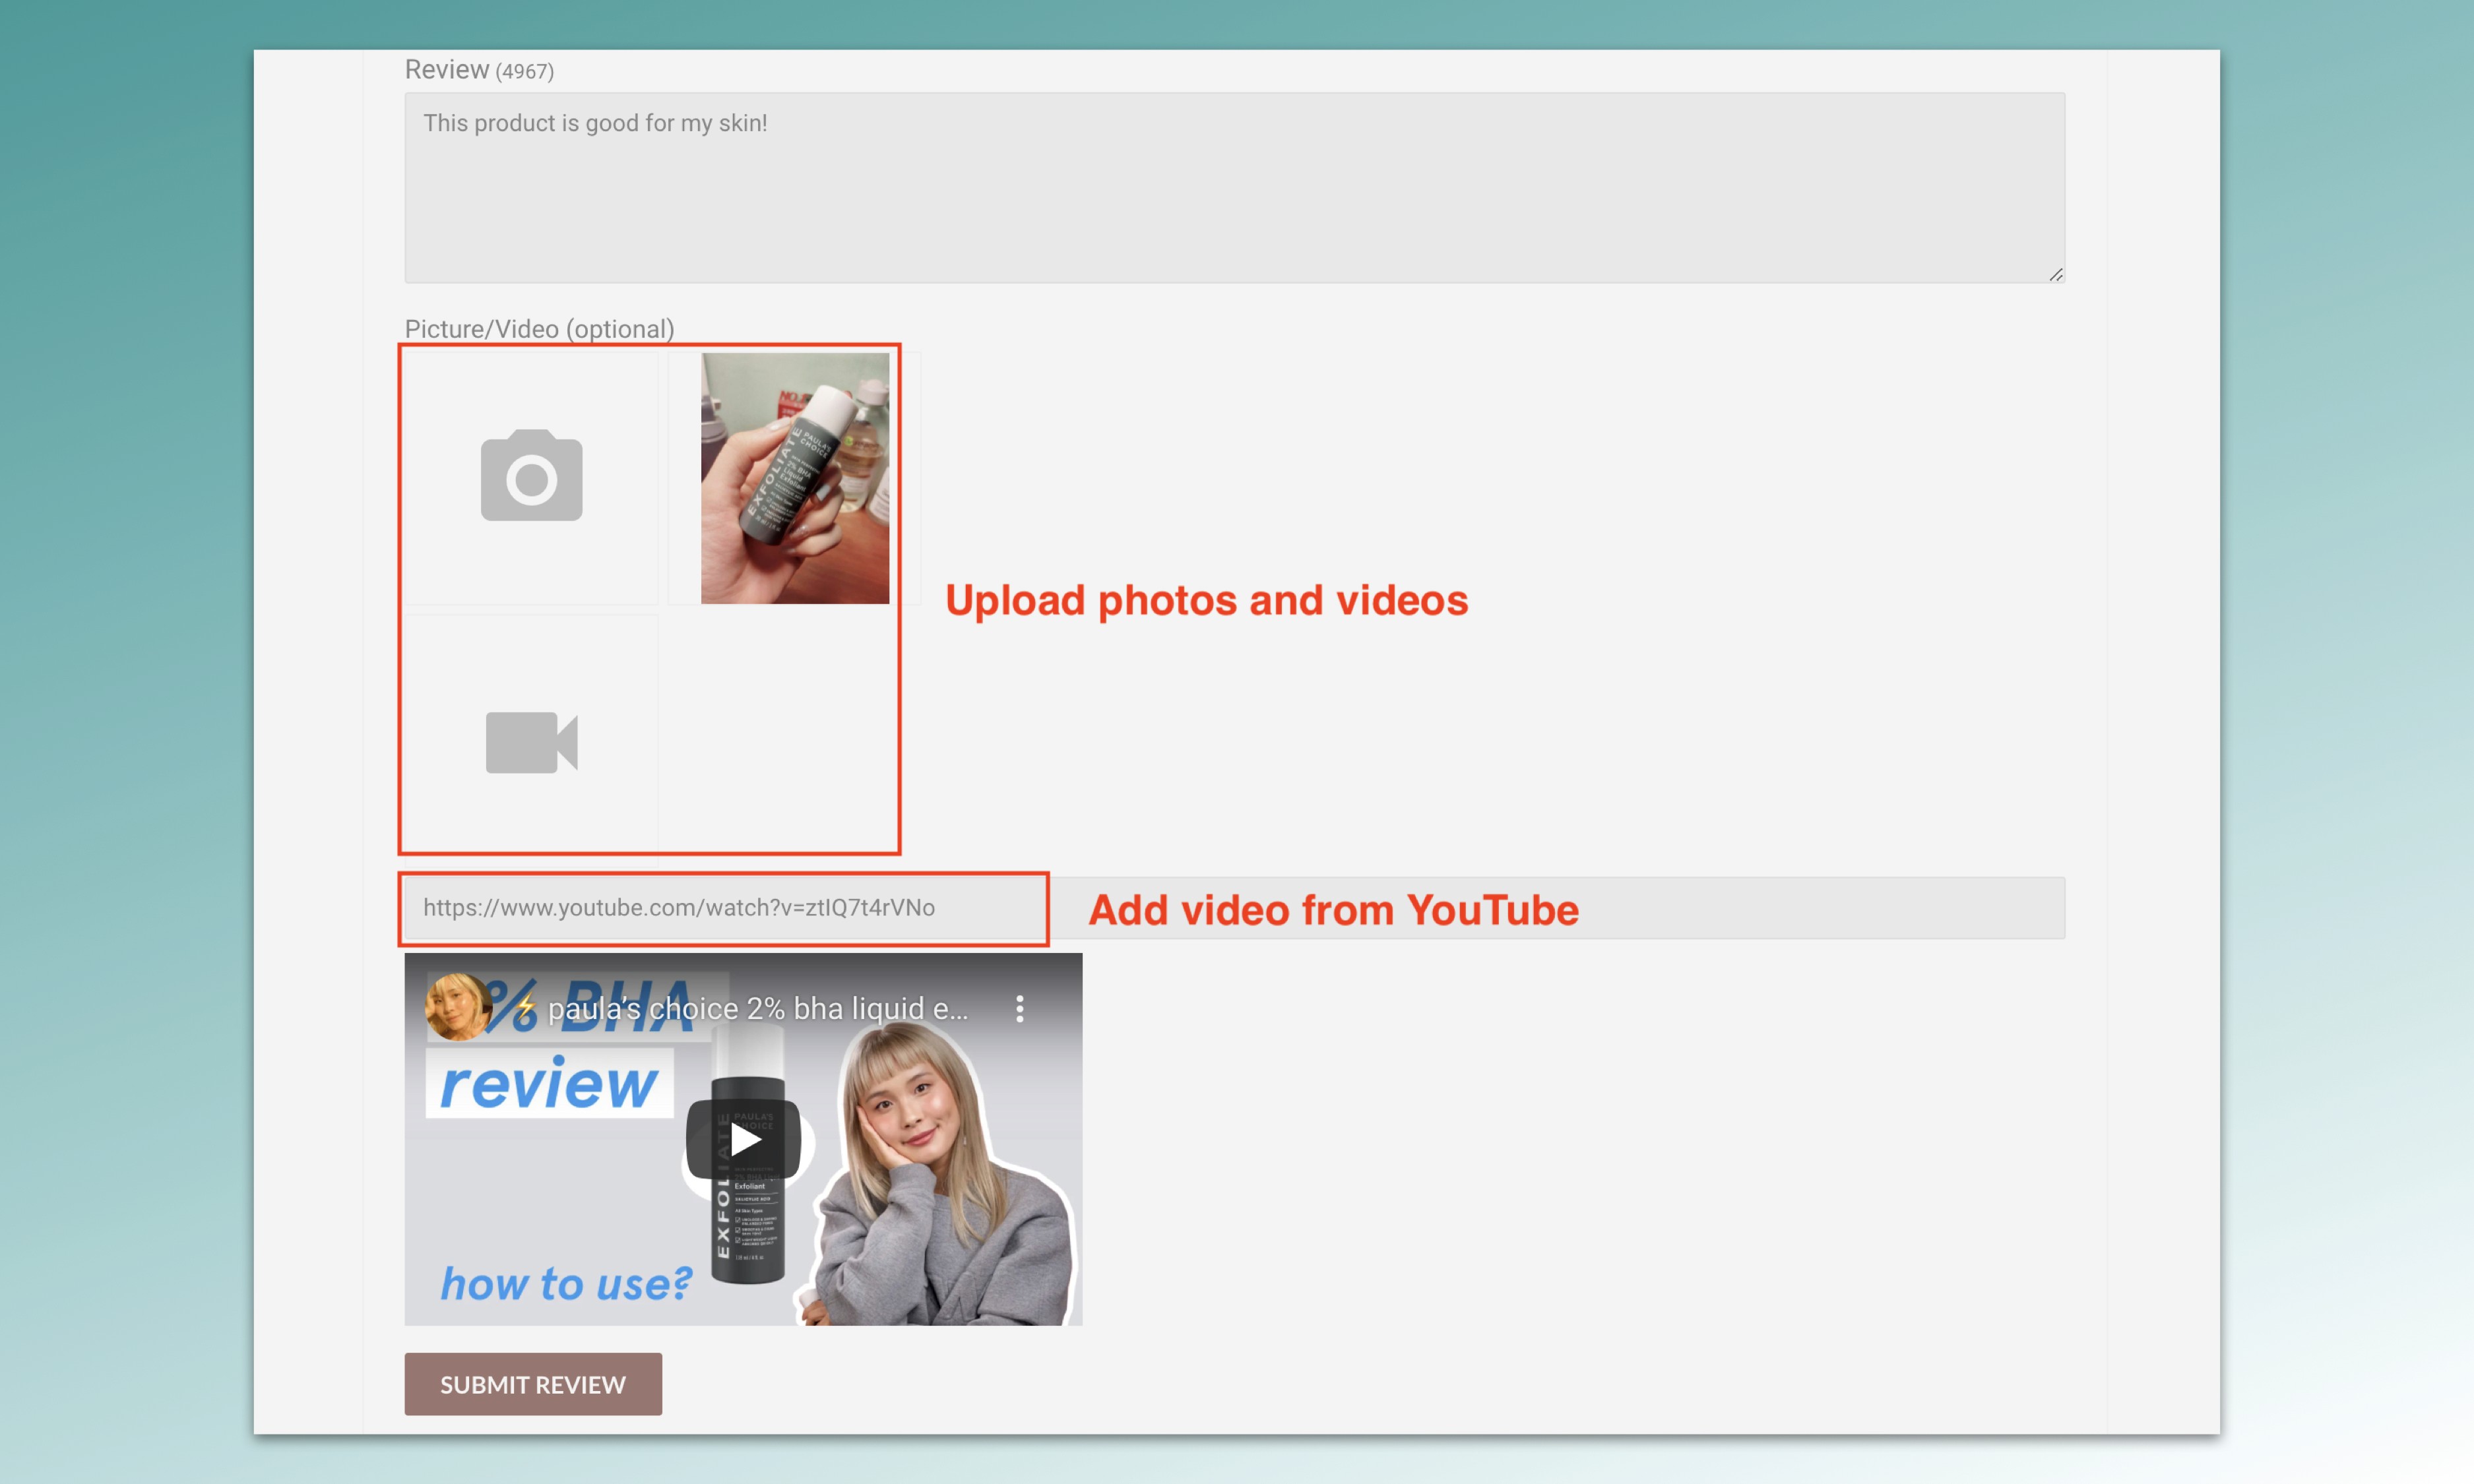Open the uploaded exfoliant bottle photo
Image resolution: width=2474 pixels, height=1484 pixels.
(794, 478)
